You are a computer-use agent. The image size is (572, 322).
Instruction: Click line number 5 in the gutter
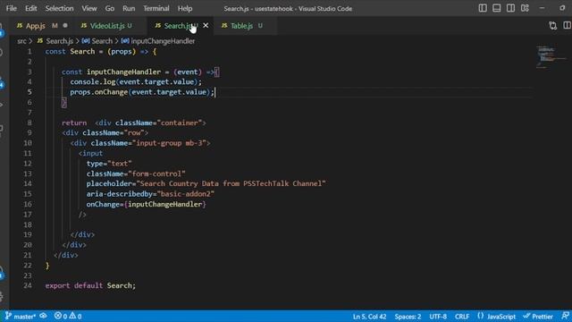(29, 92)
